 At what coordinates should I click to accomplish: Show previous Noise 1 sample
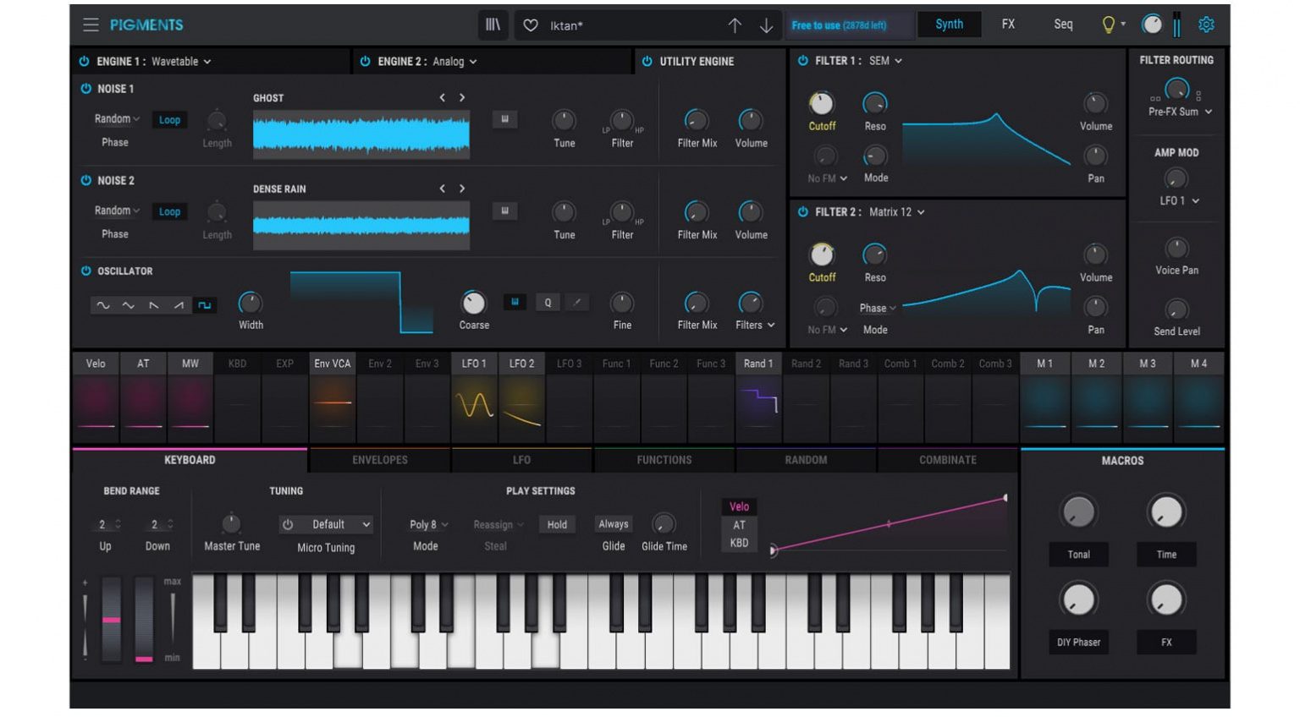point(442,97)
